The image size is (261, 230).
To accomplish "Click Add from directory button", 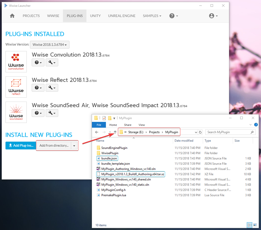I will tap(54, 146).
